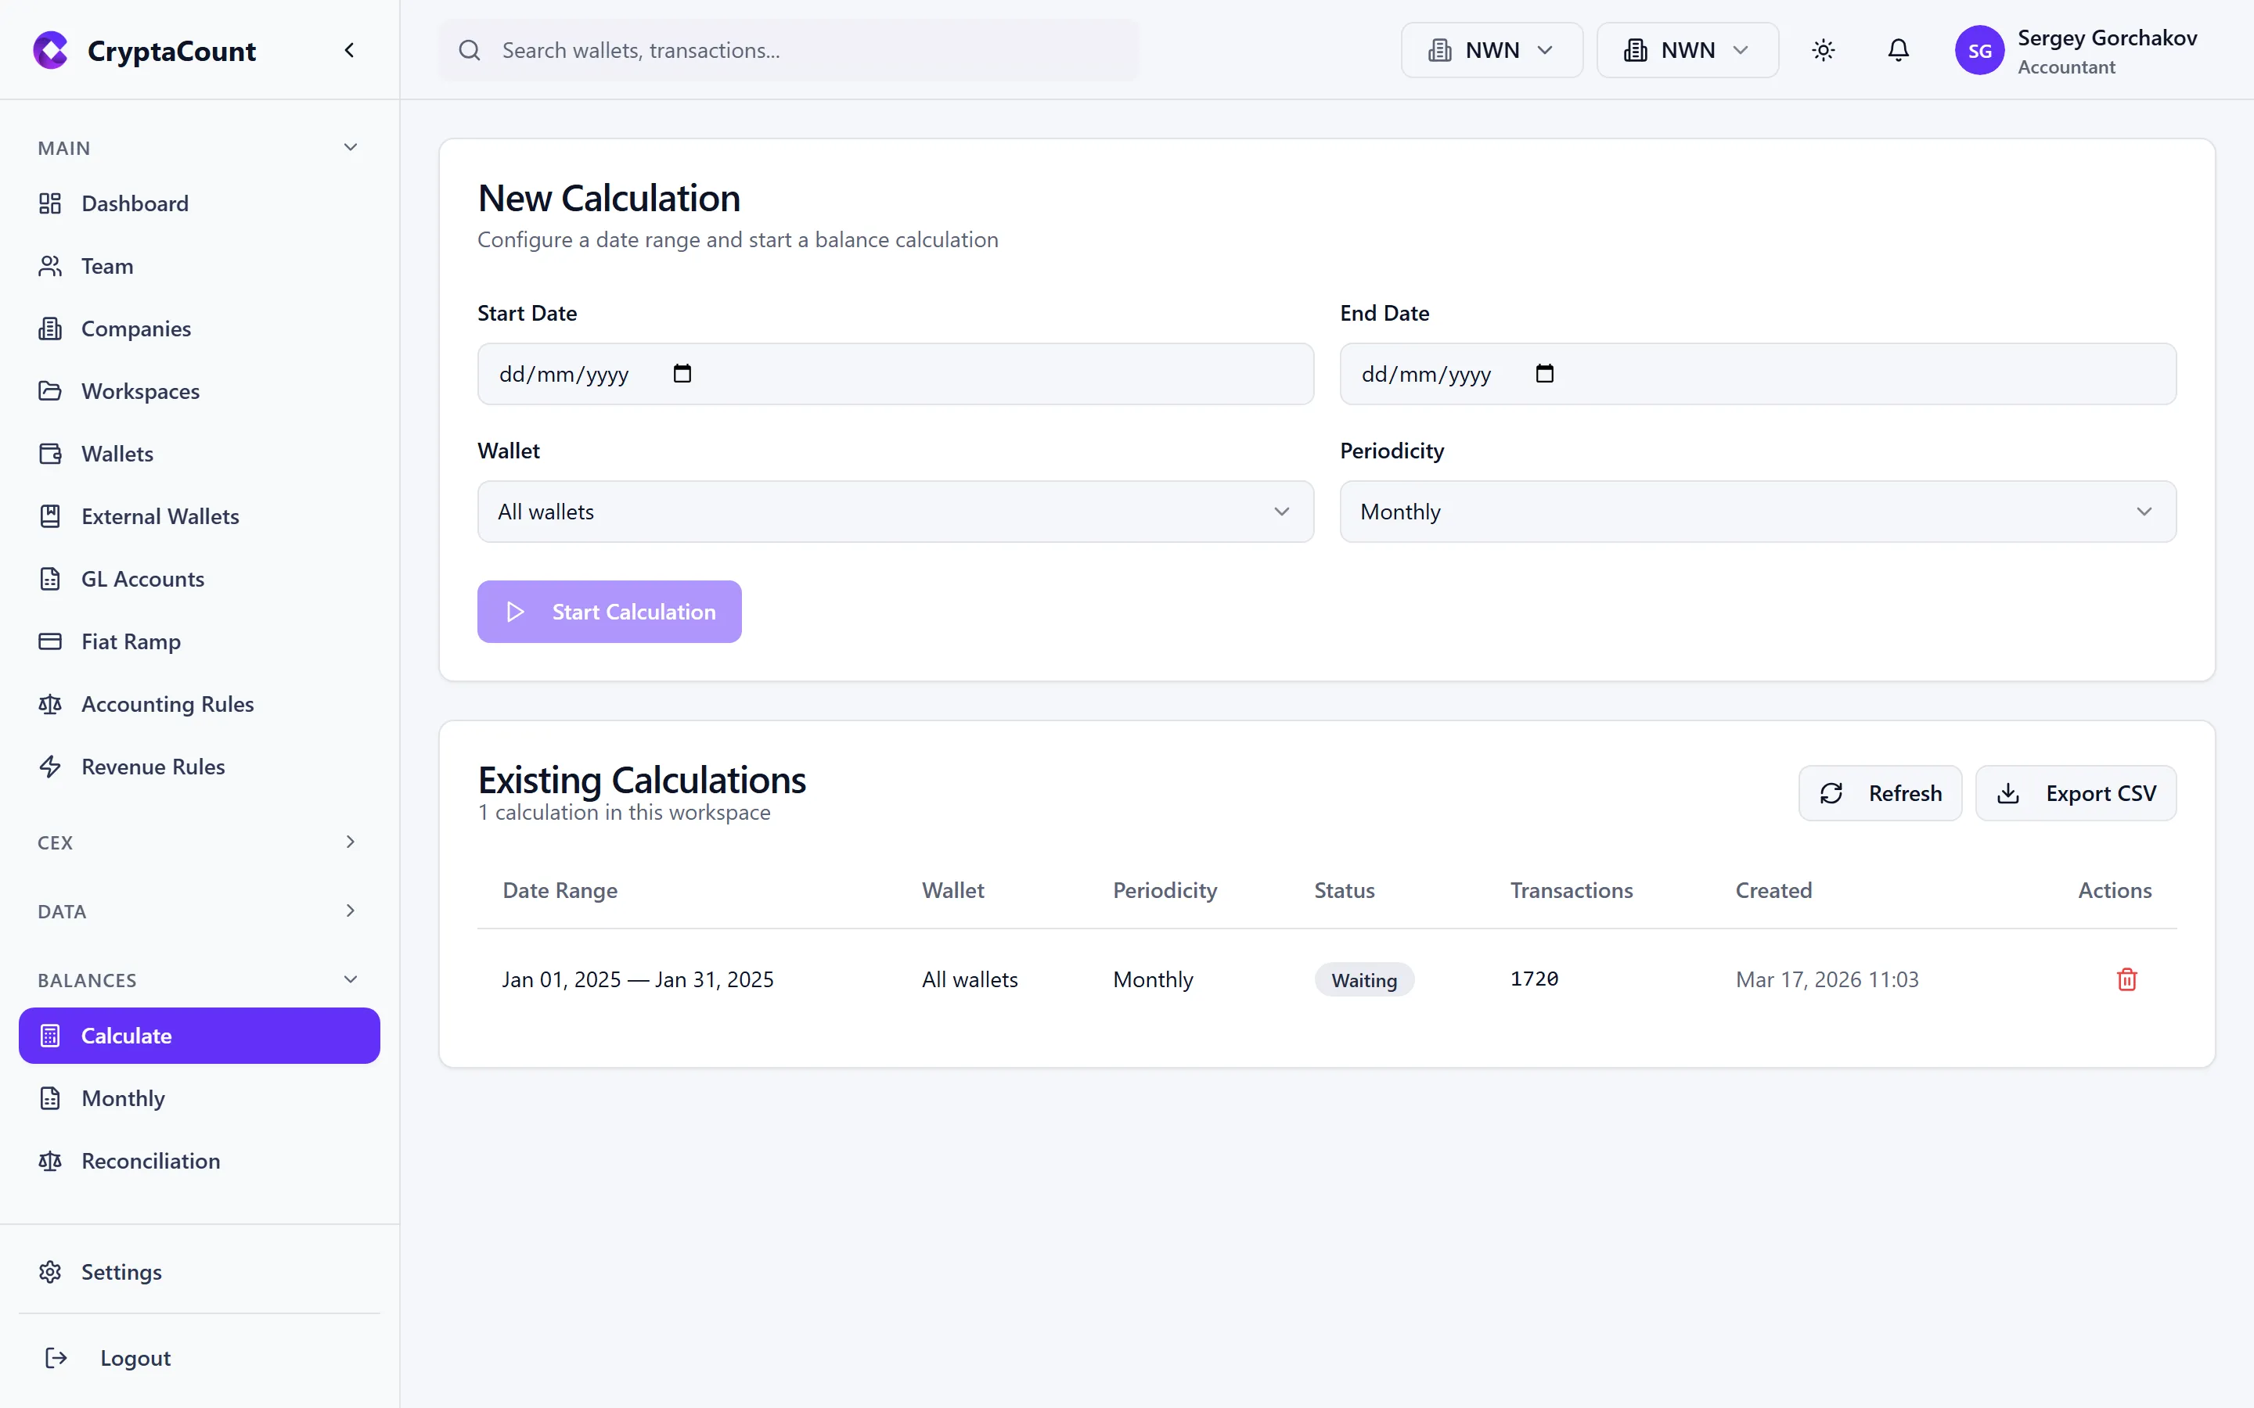Switch to the Monthly balances section
This screenshot has height=1408, width=2254.
tap(122, 1099)
